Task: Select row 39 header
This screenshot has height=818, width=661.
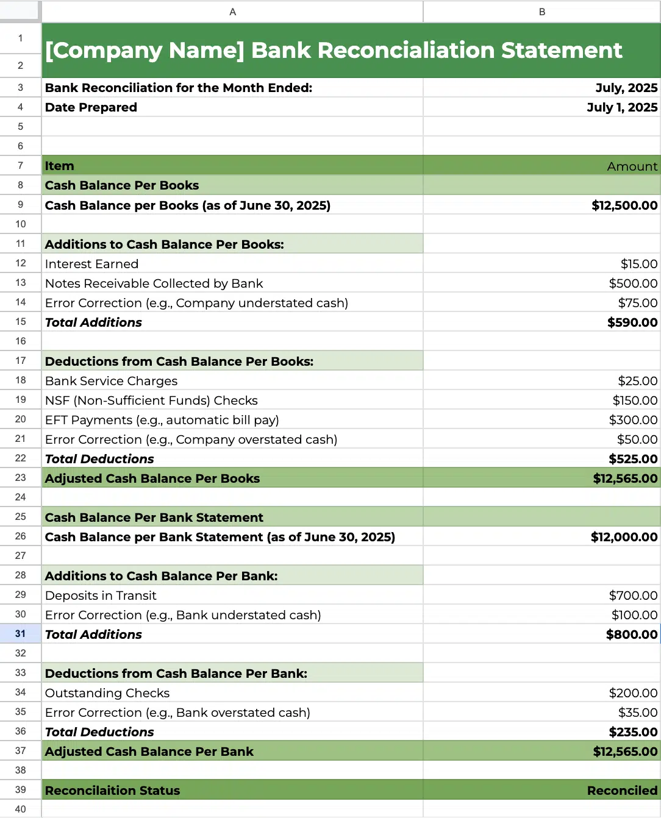Action: 21,789
